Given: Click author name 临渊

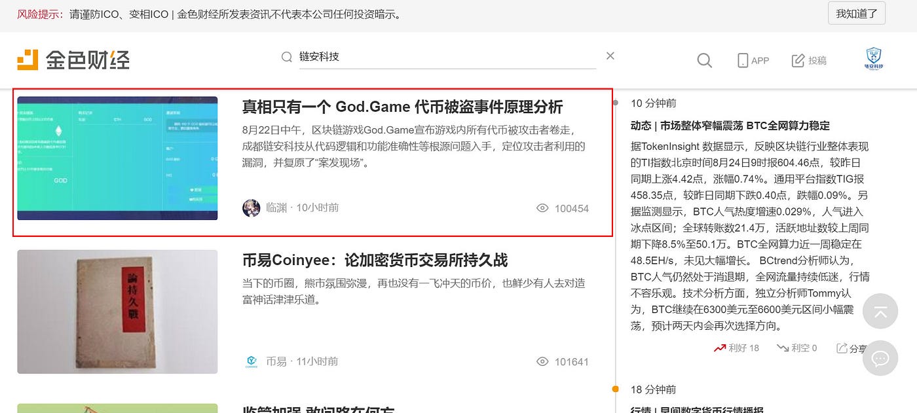Looking at the screenshot, I should coord(277,208).
